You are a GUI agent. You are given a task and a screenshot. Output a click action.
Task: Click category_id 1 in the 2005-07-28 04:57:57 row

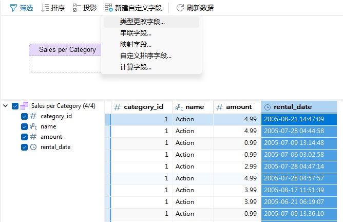142,178
